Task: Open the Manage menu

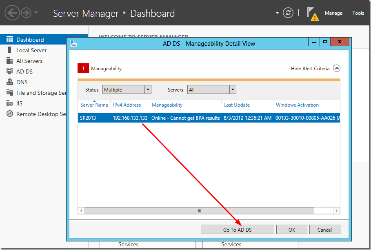Action: 333,13
